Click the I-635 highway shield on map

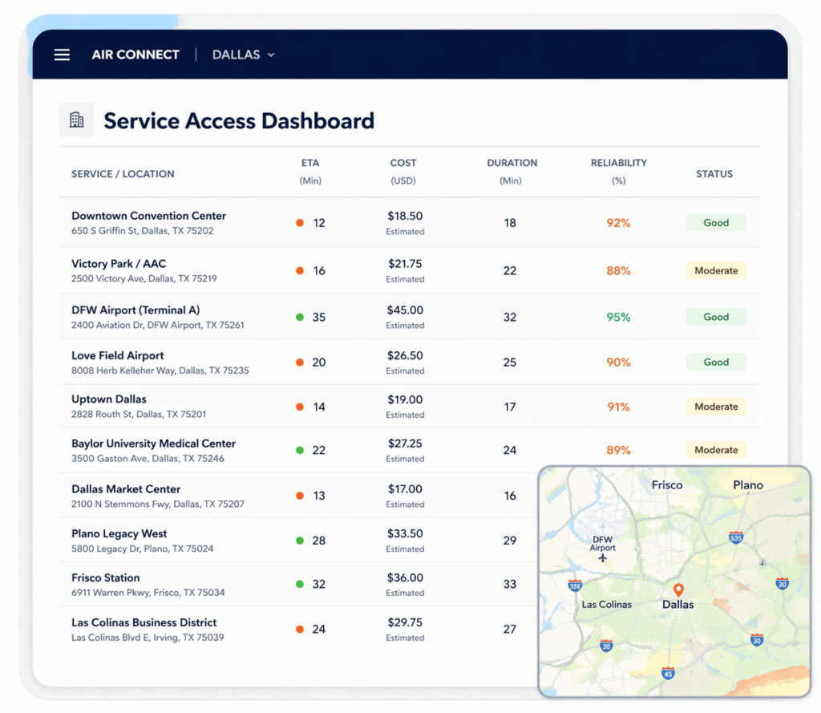pos(735,537)
